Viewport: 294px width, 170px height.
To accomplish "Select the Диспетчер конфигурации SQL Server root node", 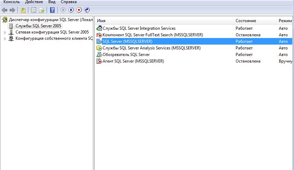I will point(51,20).
